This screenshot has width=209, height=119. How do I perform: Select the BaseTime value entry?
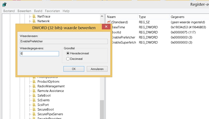pyautogui.click(x=118, y=27)
